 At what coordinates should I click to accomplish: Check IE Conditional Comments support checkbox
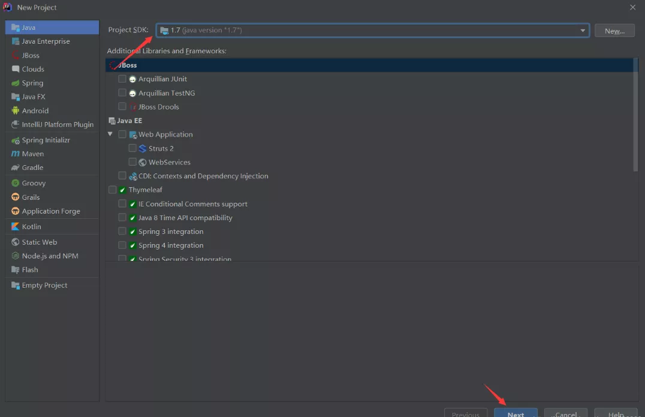[x=122, y=203]
